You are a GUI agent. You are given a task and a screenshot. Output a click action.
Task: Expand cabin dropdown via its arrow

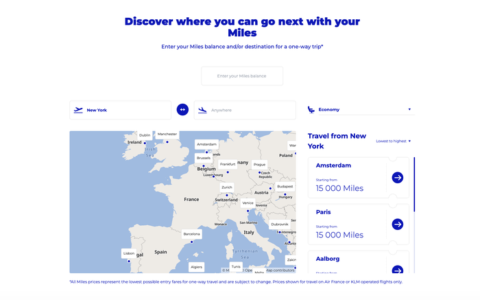[x=409, y=109]
